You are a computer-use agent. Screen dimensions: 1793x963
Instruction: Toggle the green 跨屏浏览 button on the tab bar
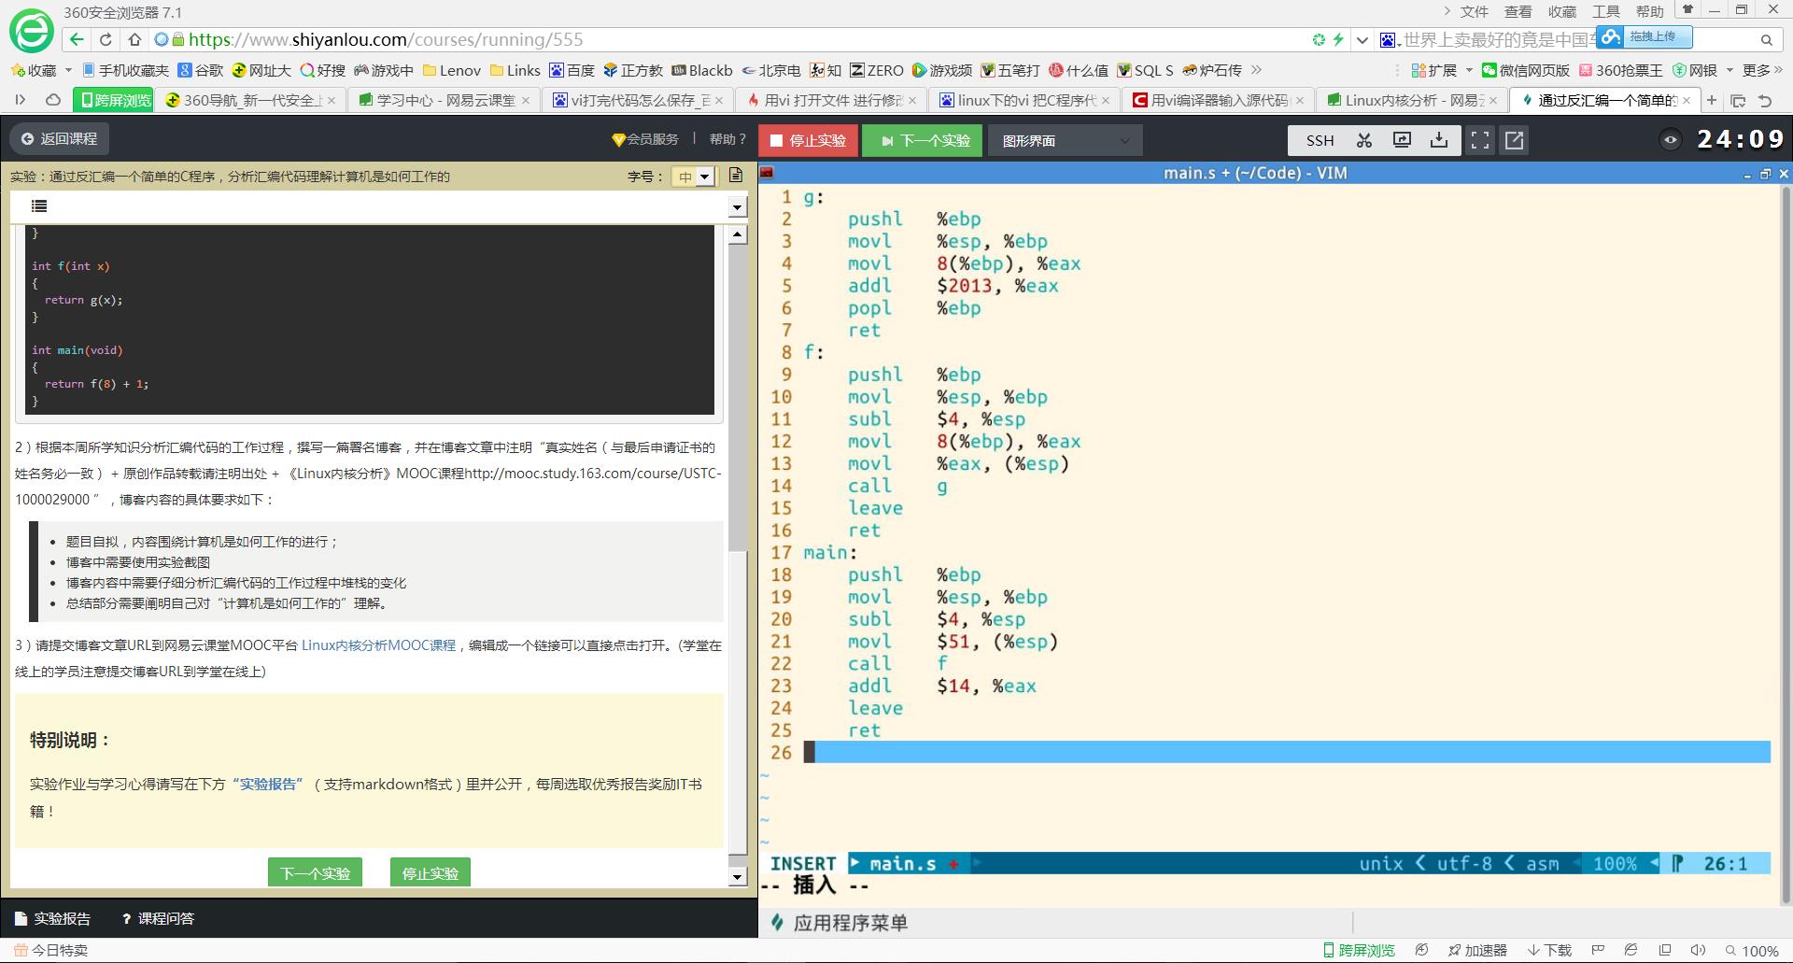coord(114,100)
